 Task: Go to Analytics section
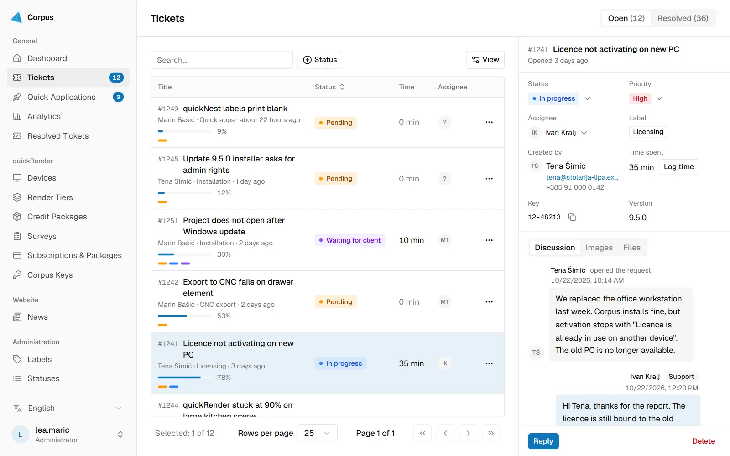pyautogui.click(x=68, y=116)
